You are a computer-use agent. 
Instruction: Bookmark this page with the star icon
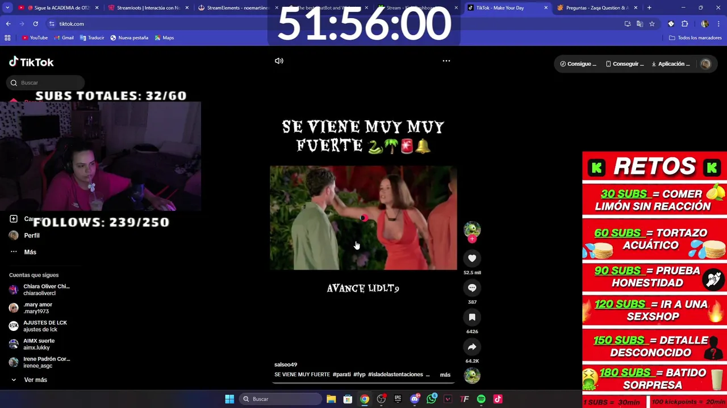pyautogui.click(x=652, y=24)
